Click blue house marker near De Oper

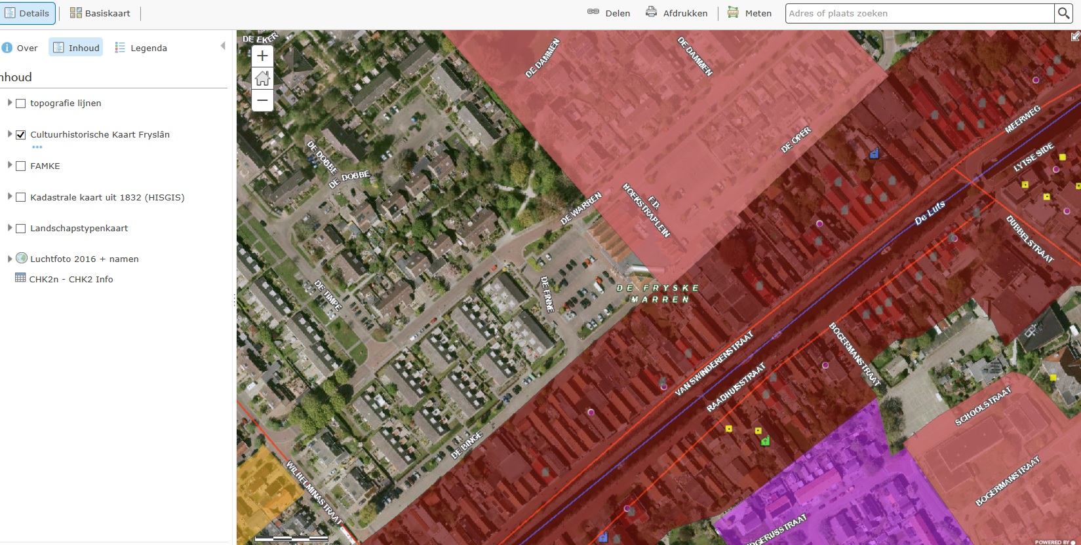click(x=874, y=153)
